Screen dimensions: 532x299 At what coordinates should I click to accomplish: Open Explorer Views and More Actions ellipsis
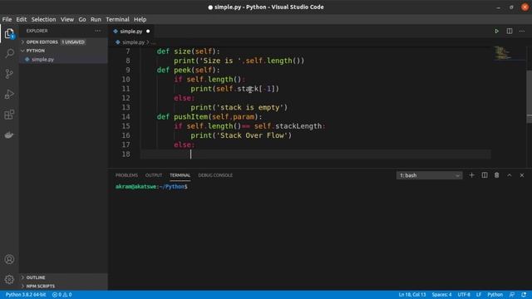98,31
